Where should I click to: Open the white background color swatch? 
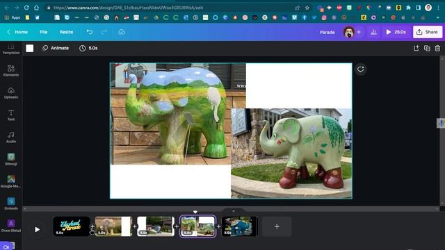[x=29, y=48]
